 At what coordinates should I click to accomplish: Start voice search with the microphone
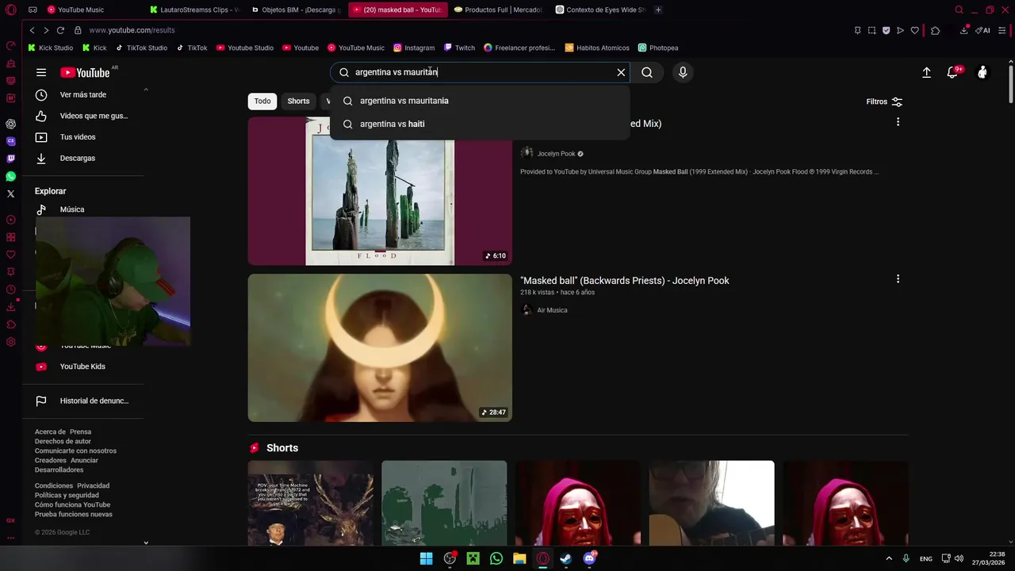[683, 72]
